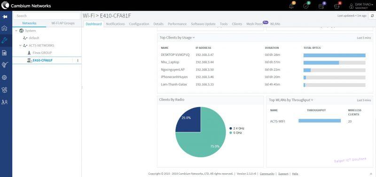Open the Top WLANs by Throughput dropdown
This screenshot has width=376, height=177.
coord(291,100)
